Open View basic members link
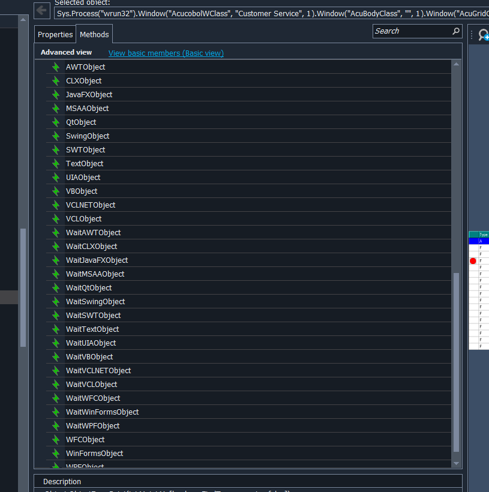This screenshot has width=489, height=492. pos(166,53)
